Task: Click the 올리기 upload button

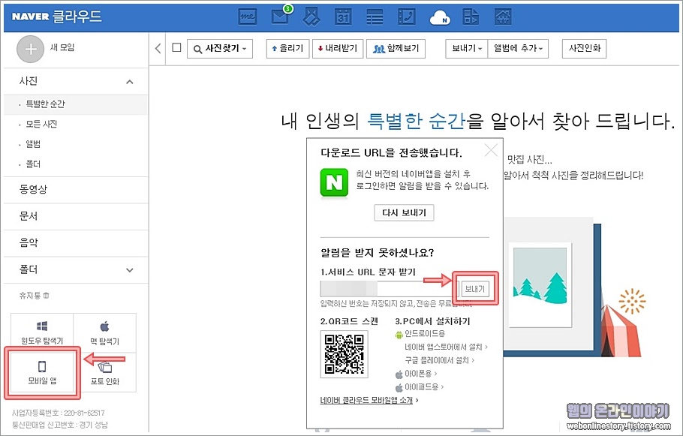Action: (287, 48)
